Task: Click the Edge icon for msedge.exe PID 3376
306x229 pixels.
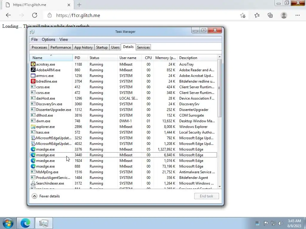Action: [x=33, y=149]
